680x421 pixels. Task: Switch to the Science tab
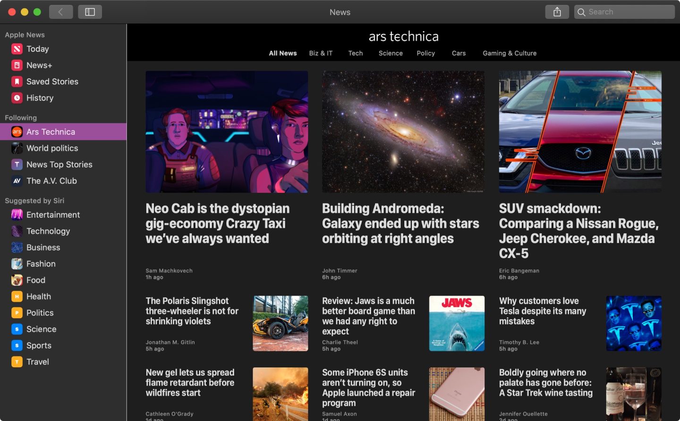pyautogui.click(x=391, y=53)
